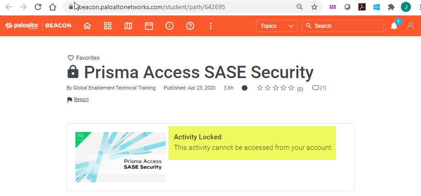Open the calendar icon

[x=149, y=26]
